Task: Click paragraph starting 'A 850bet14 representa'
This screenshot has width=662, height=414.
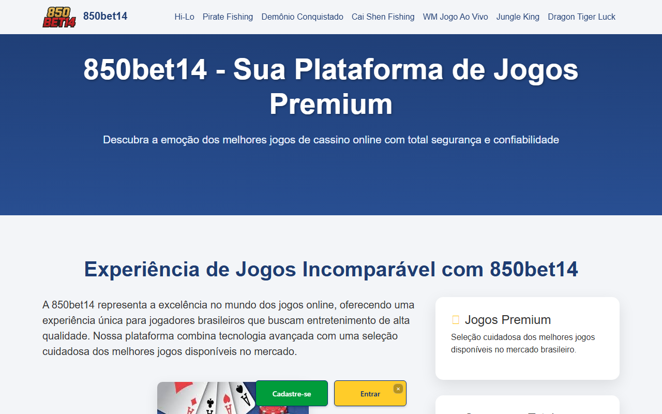Action: click(229, 328)
